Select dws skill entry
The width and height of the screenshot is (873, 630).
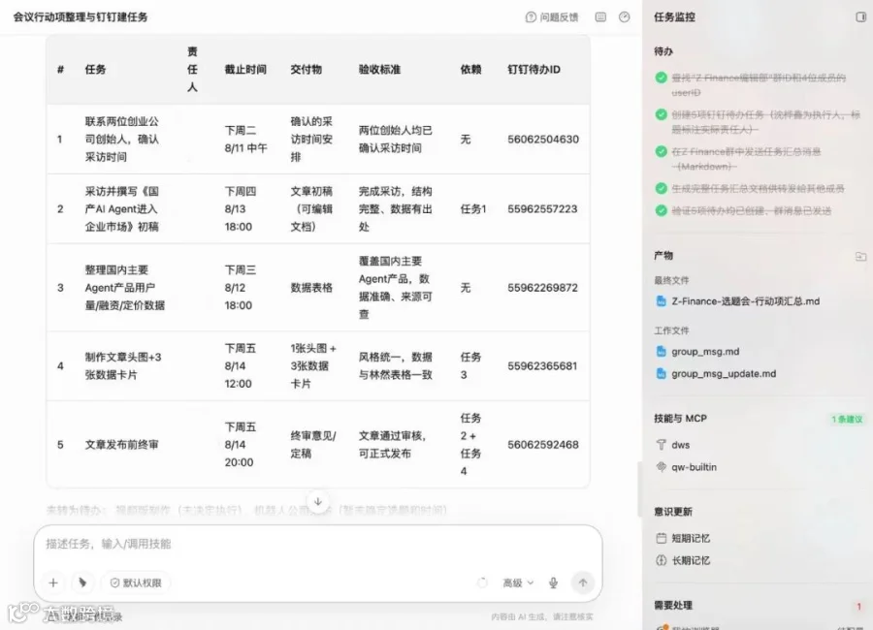pos(680,445)
